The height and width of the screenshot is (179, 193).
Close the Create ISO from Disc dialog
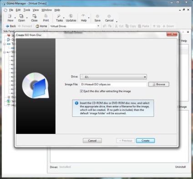point(172,34)
